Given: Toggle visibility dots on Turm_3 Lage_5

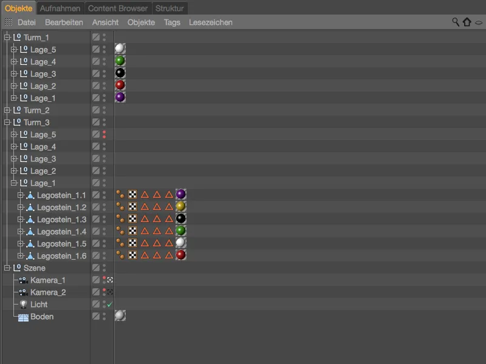Looking at the screenshot, I should (104, 134).
